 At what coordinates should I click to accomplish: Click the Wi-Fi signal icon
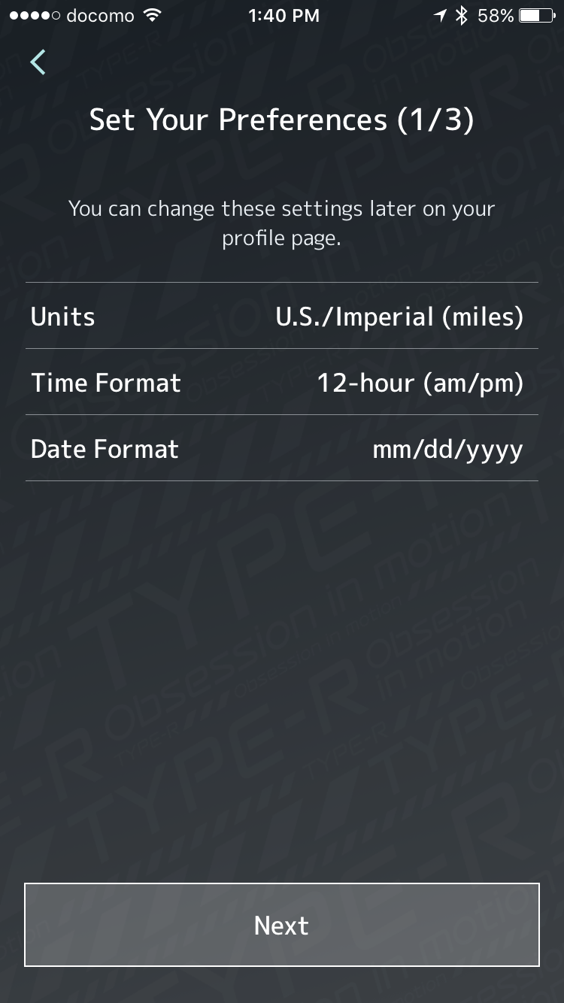coord(153,16)
